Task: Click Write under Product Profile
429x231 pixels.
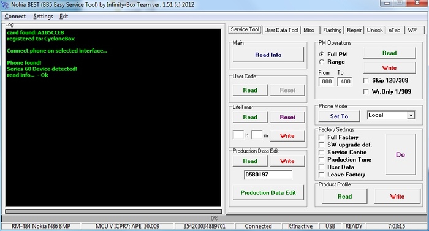Action: pos(397,197)
